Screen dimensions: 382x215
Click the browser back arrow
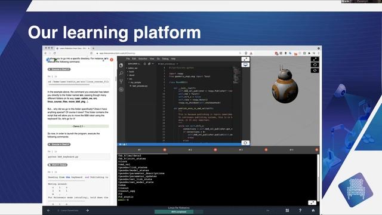click(45, 53)
